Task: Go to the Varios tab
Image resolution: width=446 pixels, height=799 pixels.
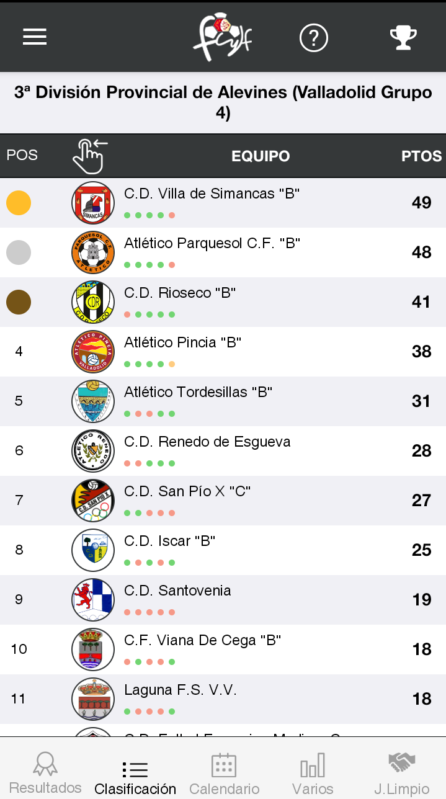Action: tap(313, 773)
